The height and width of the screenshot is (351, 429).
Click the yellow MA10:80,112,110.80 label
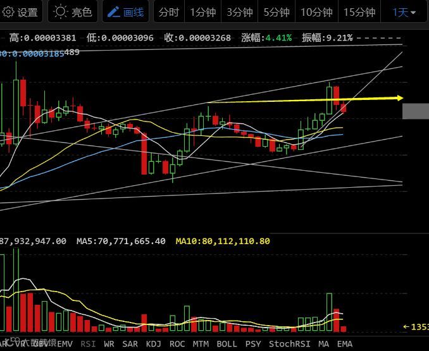[x=223, y=241]
